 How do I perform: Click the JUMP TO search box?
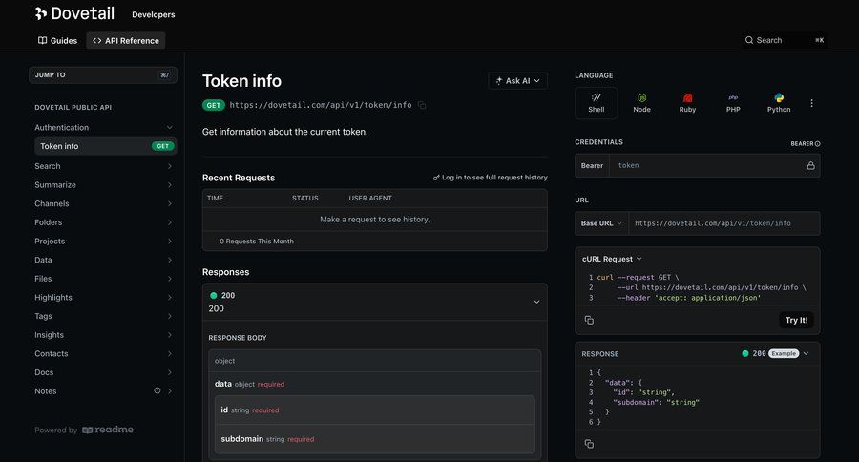(x=103, y=75)
